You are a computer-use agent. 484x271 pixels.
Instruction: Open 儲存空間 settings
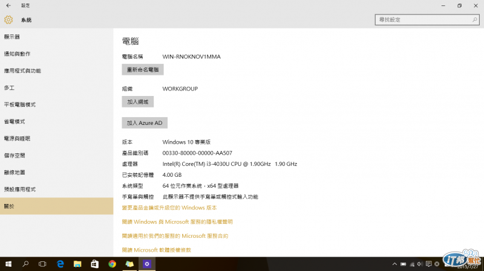point(56,156)
